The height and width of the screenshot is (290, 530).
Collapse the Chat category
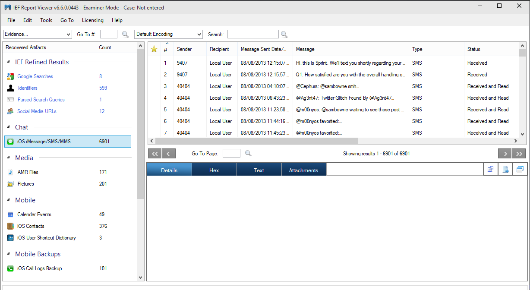9,127
